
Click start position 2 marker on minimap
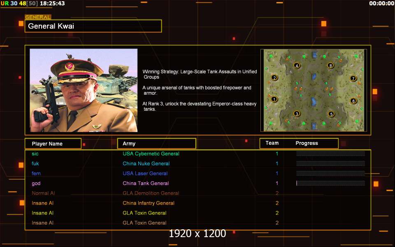click(x=274, y=78)
